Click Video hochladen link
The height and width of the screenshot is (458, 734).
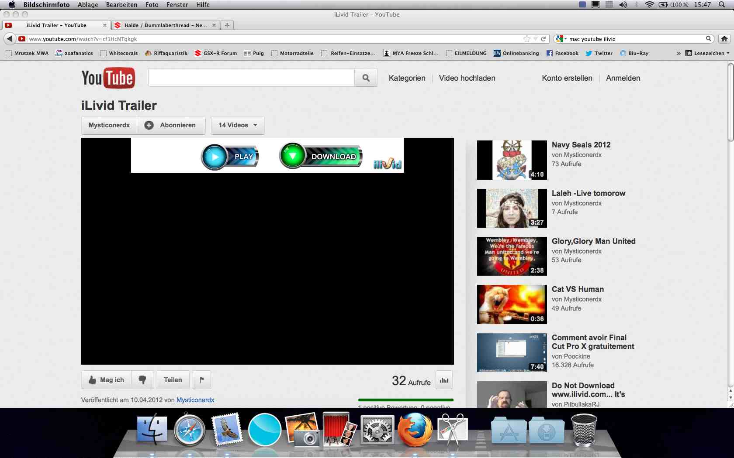(x=467, y=78)
